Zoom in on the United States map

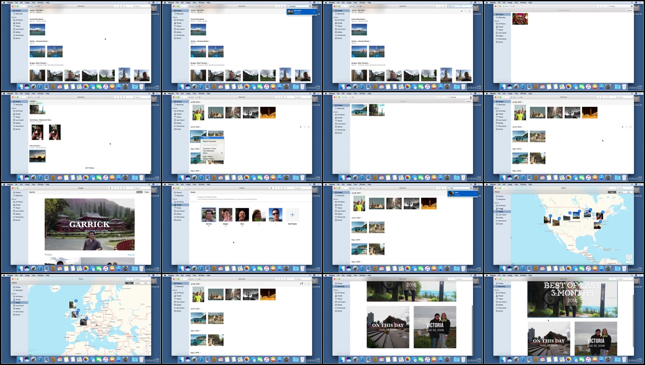(x=631, y=262)
